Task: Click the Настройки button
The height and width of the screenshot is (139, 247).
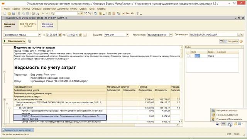Action: pos(231,41)
